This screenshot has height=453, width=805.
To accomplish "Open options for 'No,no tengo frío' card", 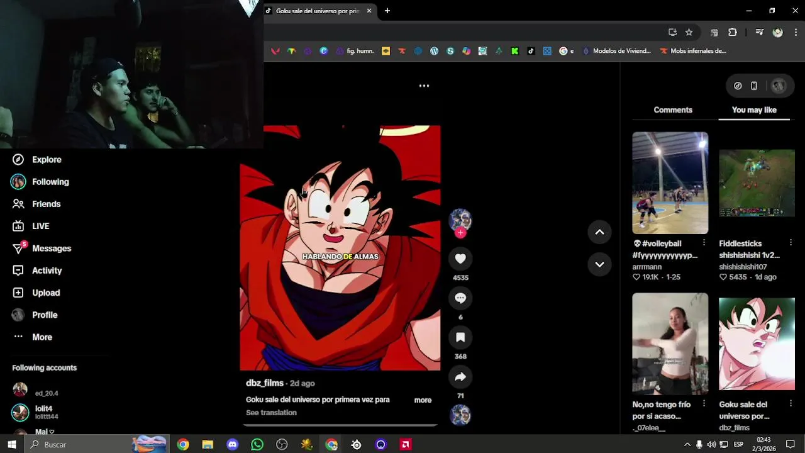I will coord(704,404).
